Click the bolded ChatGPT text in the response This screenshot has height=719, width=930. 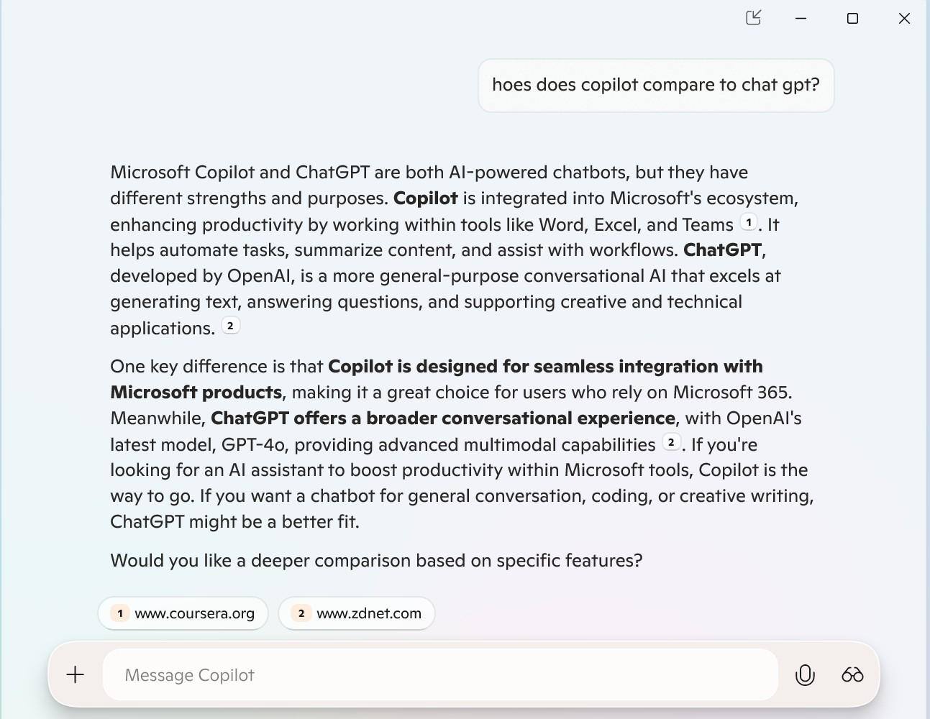pos(721,249)
